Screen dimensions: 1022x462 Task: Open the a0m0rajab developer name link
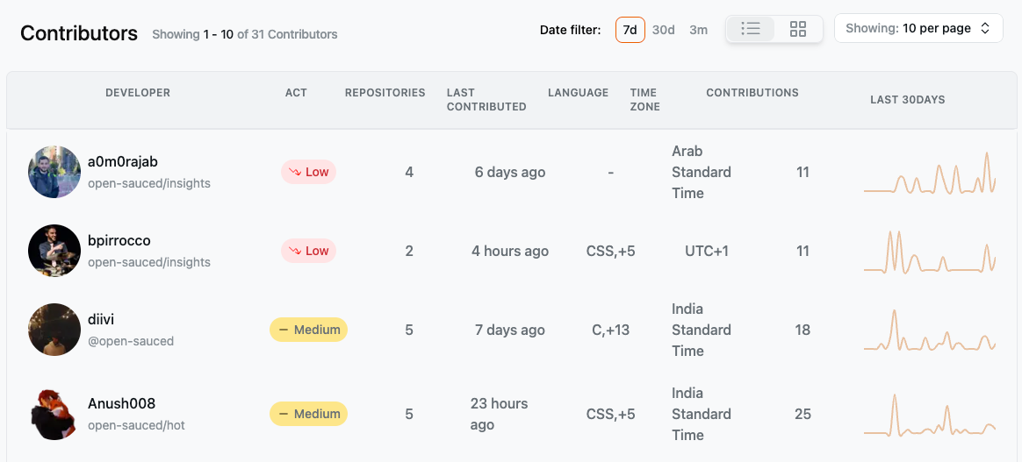(x=123, y=161)
